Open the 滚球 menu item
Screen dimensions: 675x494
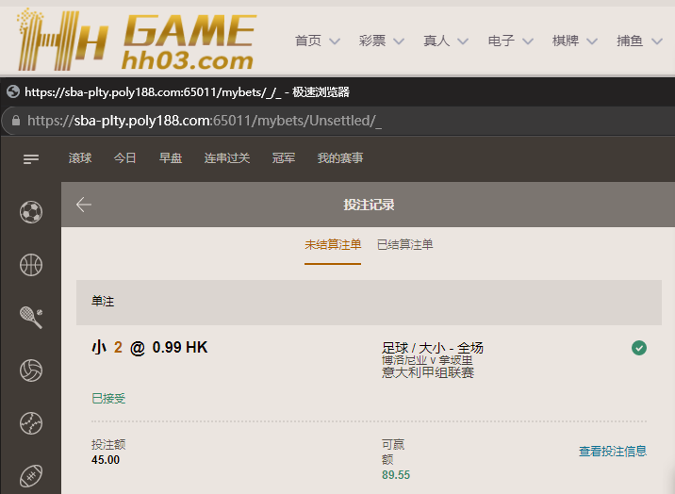coord(80,158)
